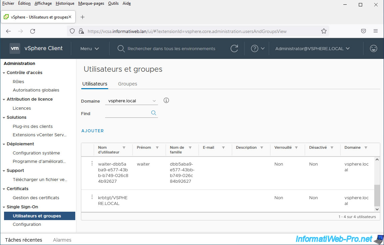Collapse the Contrôle d'accès section

(x=4, y=73)
